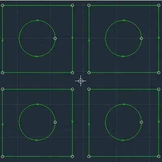Select the start point node on the upper-left circle
This screenshot has height=162, width=162.
pyautogui.click(x=55, y=38)
